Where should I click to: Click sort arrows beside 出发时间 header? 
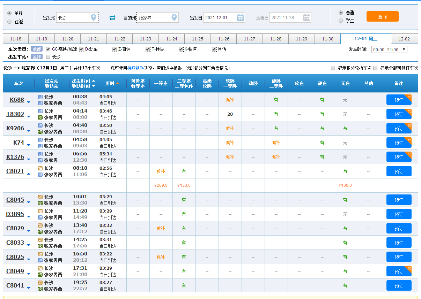[x=94, y=83]
